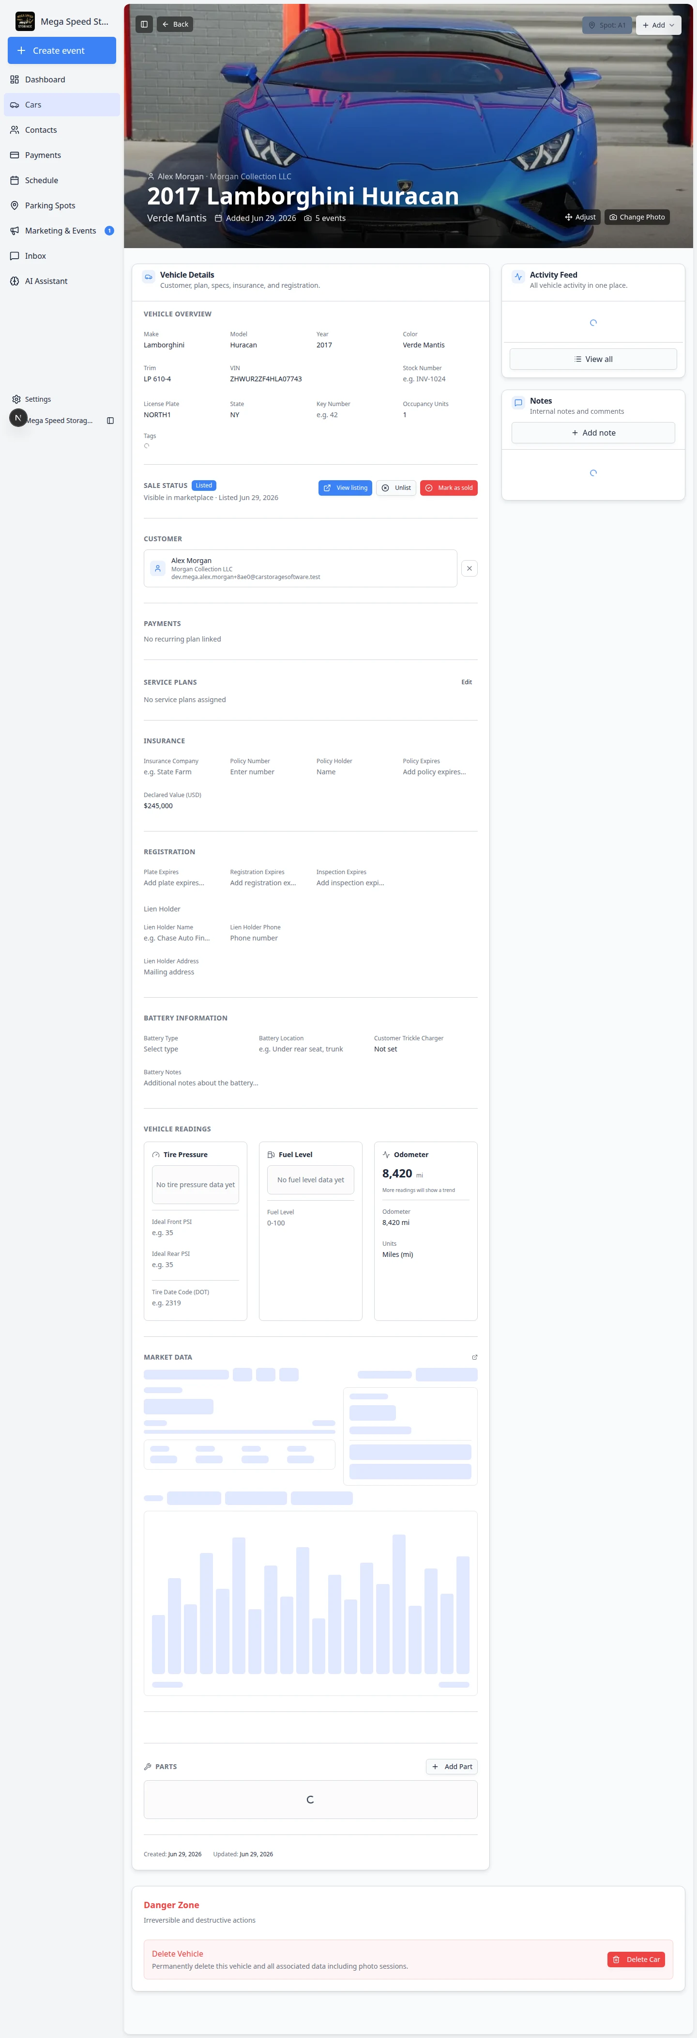Go to Payments section
The width and height of the screenshot is (697, 2038).
[61, 155]
